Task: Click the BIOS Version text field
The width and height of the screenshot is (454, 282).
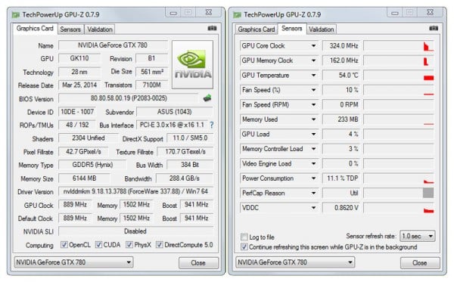Action: [129, 98]
